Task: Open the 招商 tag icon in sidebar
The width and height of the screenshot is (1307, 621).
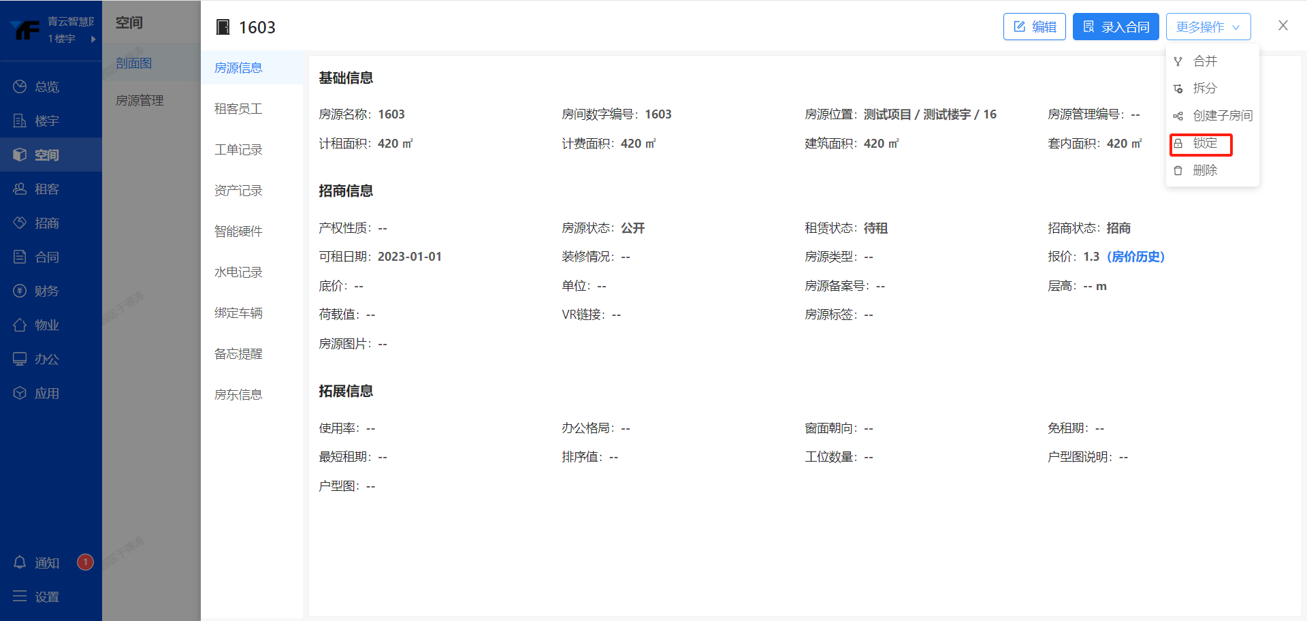Action: (x=20, y=223)
